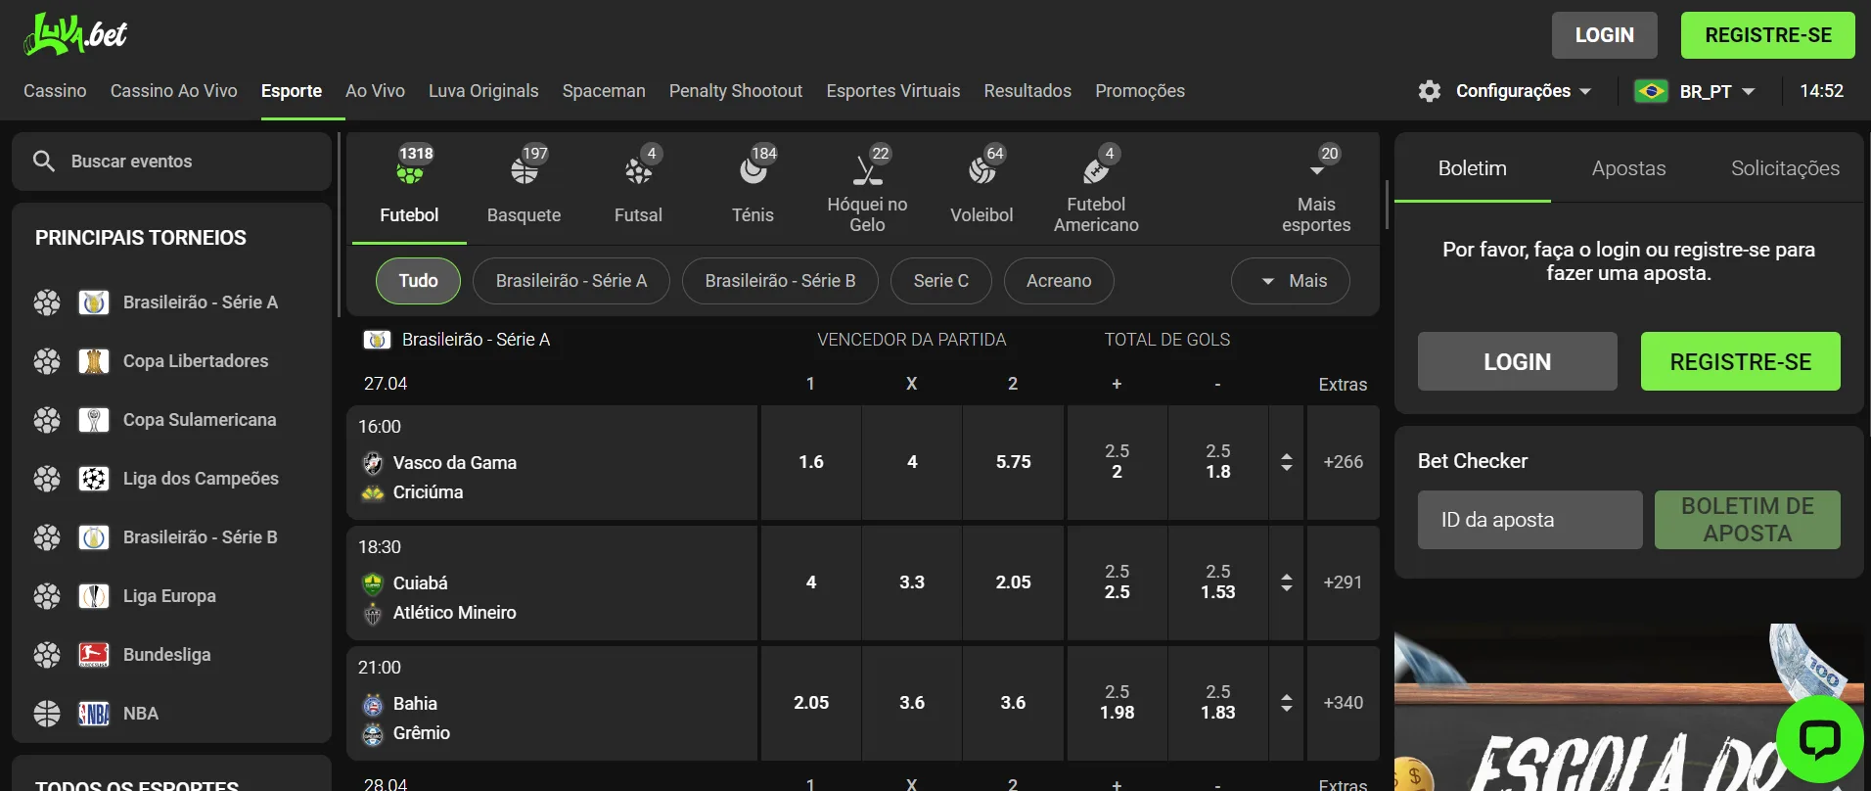Select the Futebol Americano icon
Viewport: 1871px width, 791px height.
[x=1096, y=171]
